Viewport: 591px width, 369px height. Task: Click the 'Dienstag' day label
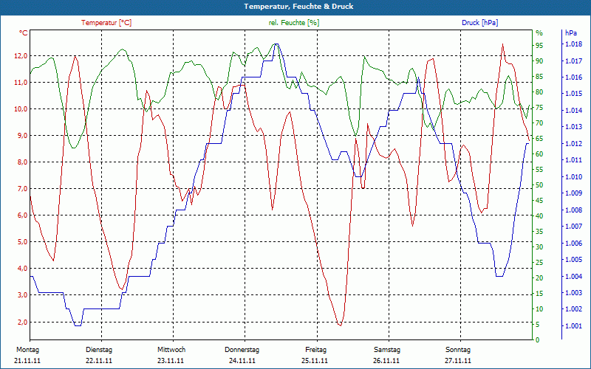pyautogui.click(x=99, y=350)
